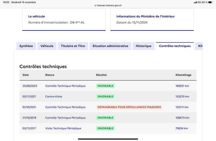Tap the cellular signal bars icon

tap(195, 2)
